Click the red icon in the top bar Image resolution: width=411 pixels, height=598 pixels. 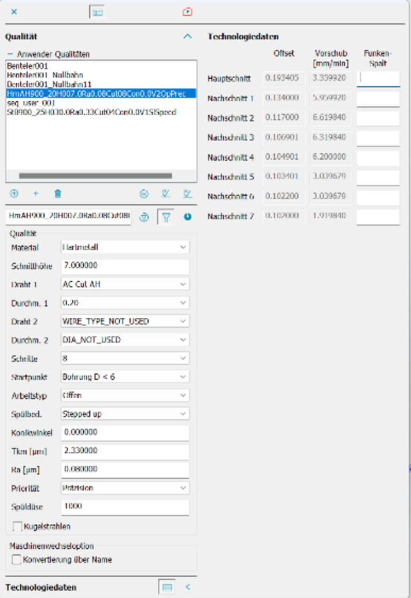click(x=187, y=12)
